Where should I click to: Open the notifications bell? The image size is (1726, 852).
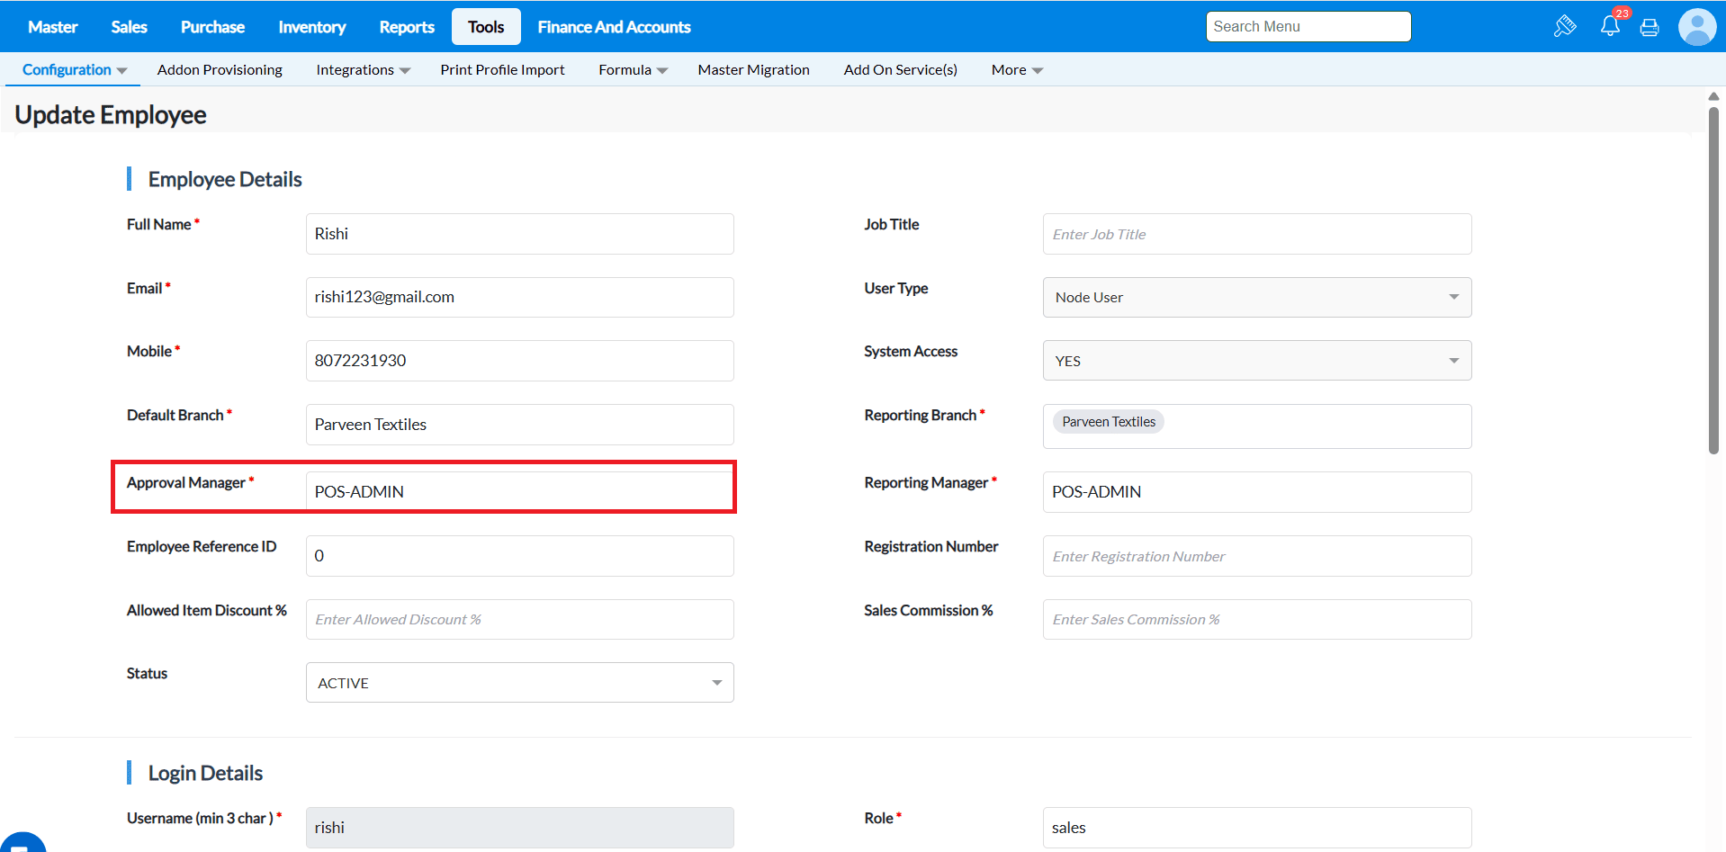pyautogui.click(x=1610, y=26)
